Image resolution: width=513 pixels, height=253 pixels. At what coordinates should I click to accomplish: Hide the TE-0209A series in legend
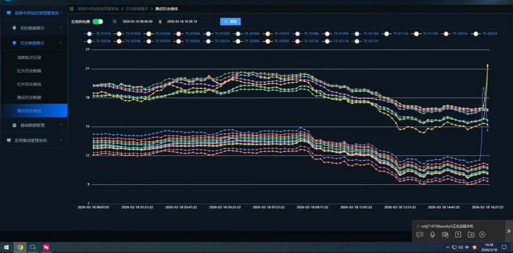(276, 41)
